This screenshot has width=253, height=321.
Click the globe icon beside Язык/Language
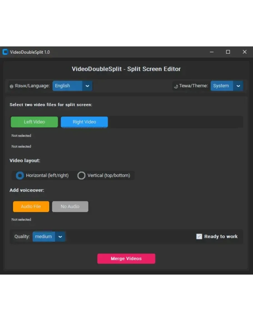(11, 86)
